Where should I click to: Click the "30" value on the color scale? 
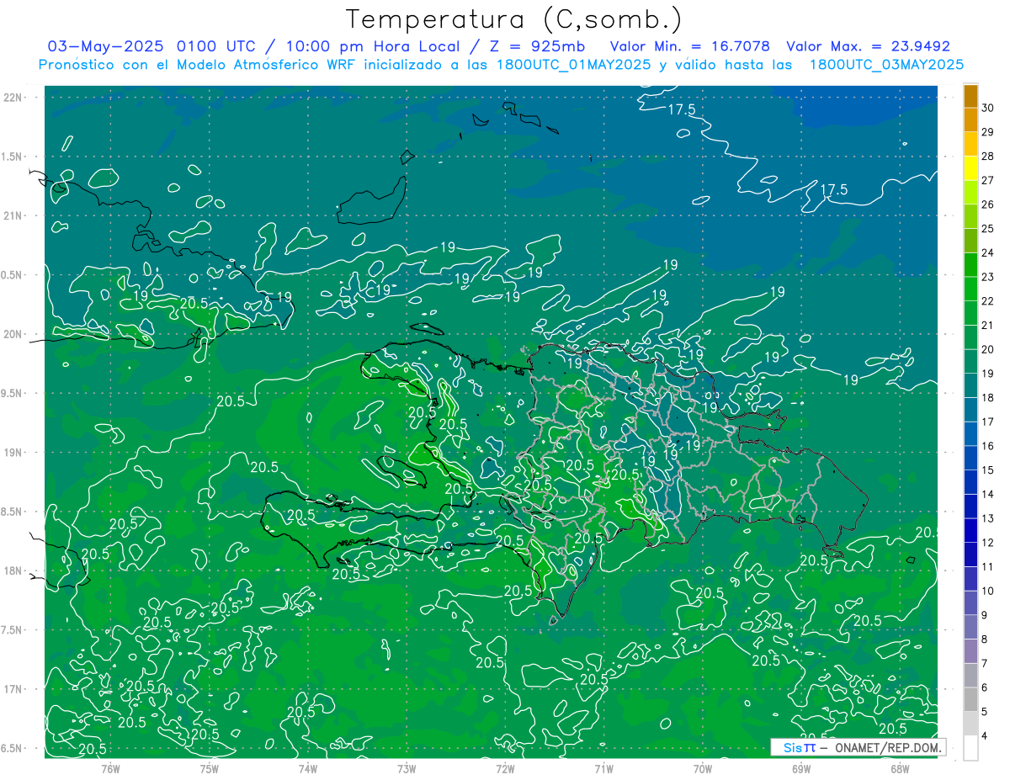click(x=987, y=108)
